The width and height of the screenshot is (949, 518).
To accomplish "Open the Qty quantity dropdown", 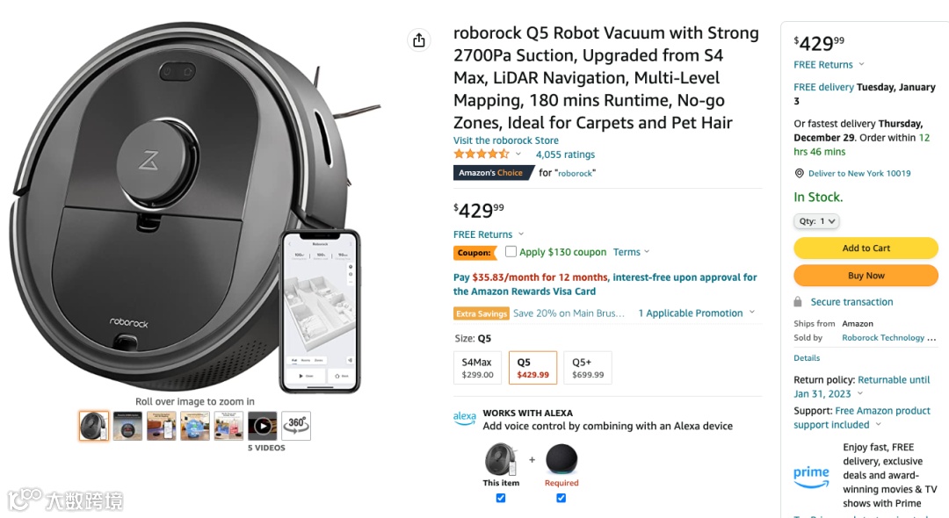I will coord(816,221).
